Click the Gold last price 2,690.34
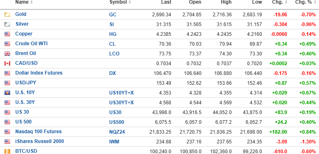319x154 pixels. point(161,14)
